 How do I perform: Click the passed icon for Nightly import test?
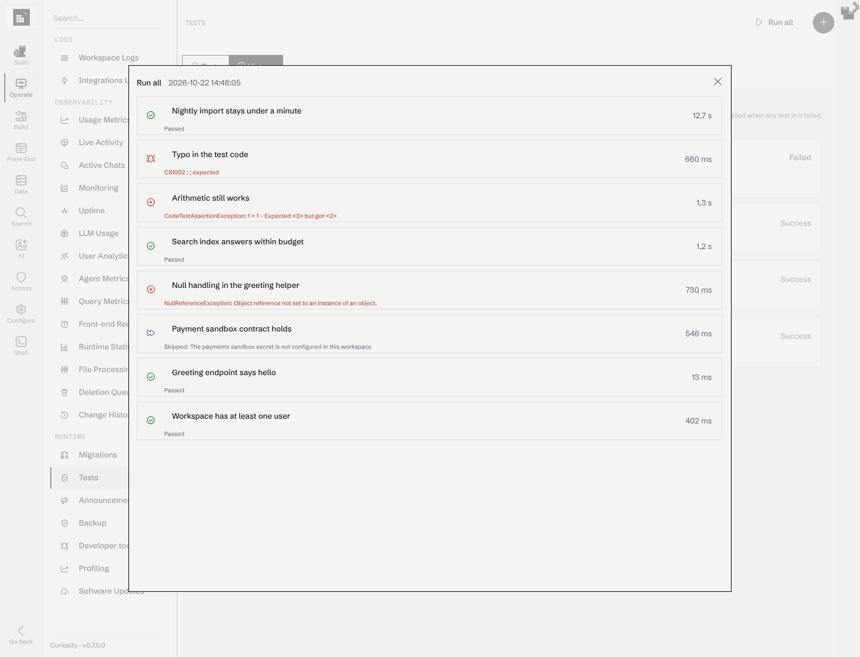coord(151,115)
